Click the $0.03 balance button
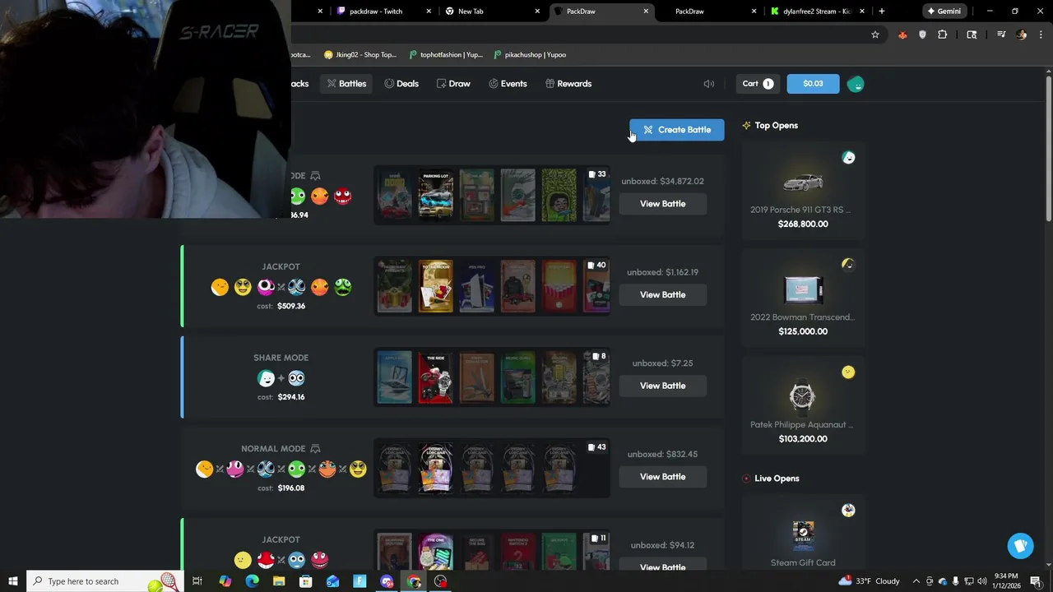 813,84
